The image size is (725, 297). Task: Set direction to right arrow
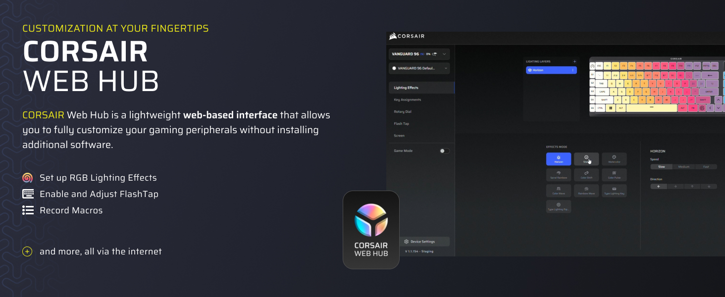pyautogui.click(x=675, y=187)
